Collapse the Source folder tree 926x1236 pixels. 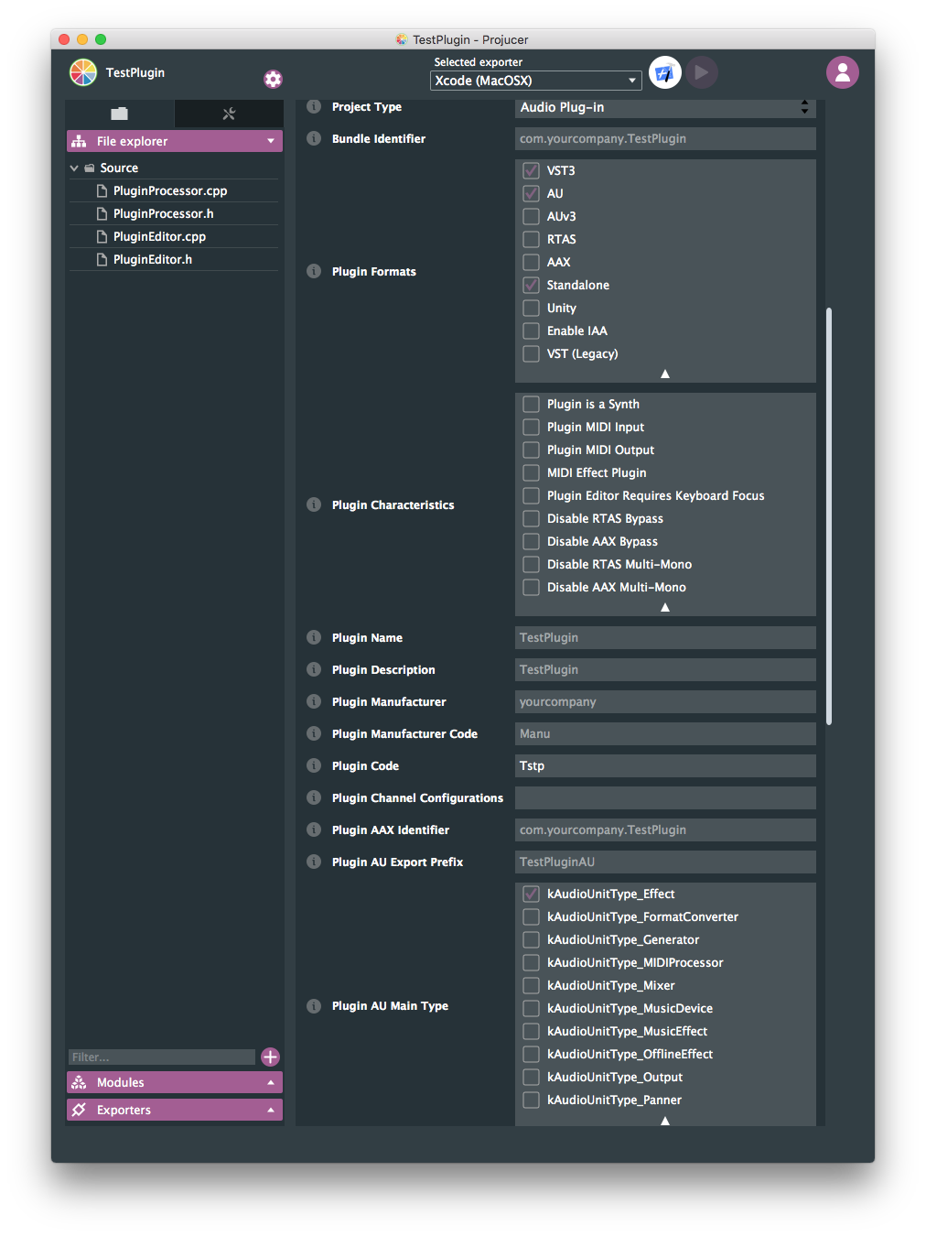(x=74, y=168)
